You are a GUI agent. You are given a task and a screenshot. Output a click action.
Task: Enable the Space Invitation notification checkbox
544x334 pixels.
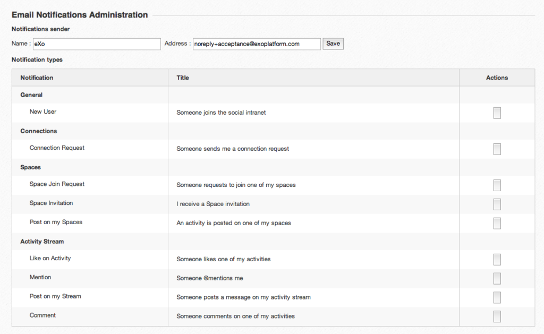(497, 204)
